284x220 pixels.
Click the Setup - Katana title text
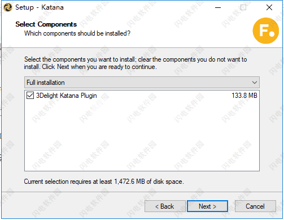coord(40,7)
